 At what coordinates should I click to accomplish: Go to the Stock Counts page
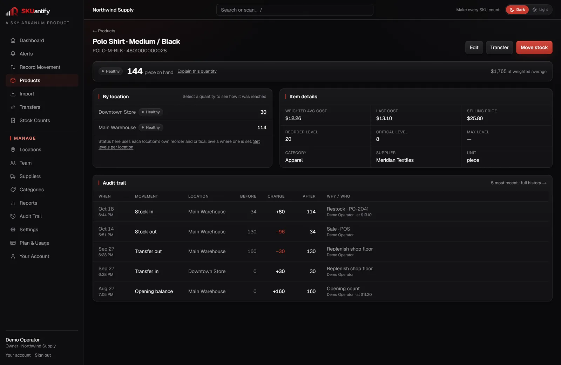42,120
